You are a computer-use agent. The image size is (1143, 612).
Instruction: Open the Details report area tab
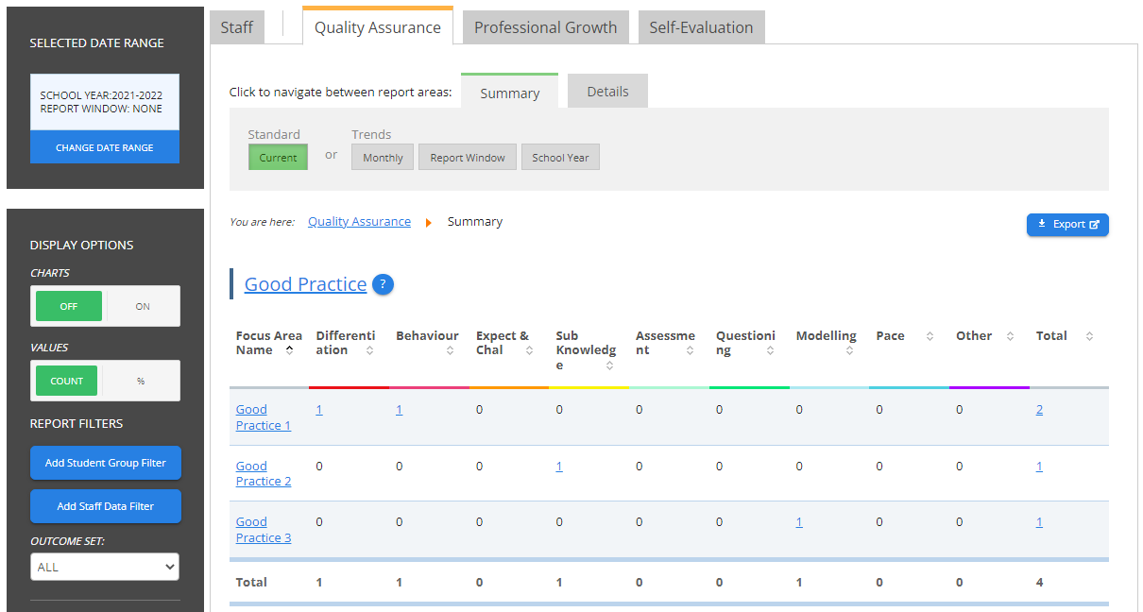pos(607,92)
